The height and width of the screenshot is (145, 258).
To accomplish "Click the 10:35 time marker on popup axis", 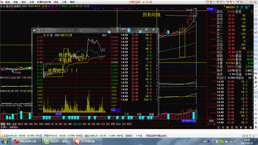I will 58,114.
